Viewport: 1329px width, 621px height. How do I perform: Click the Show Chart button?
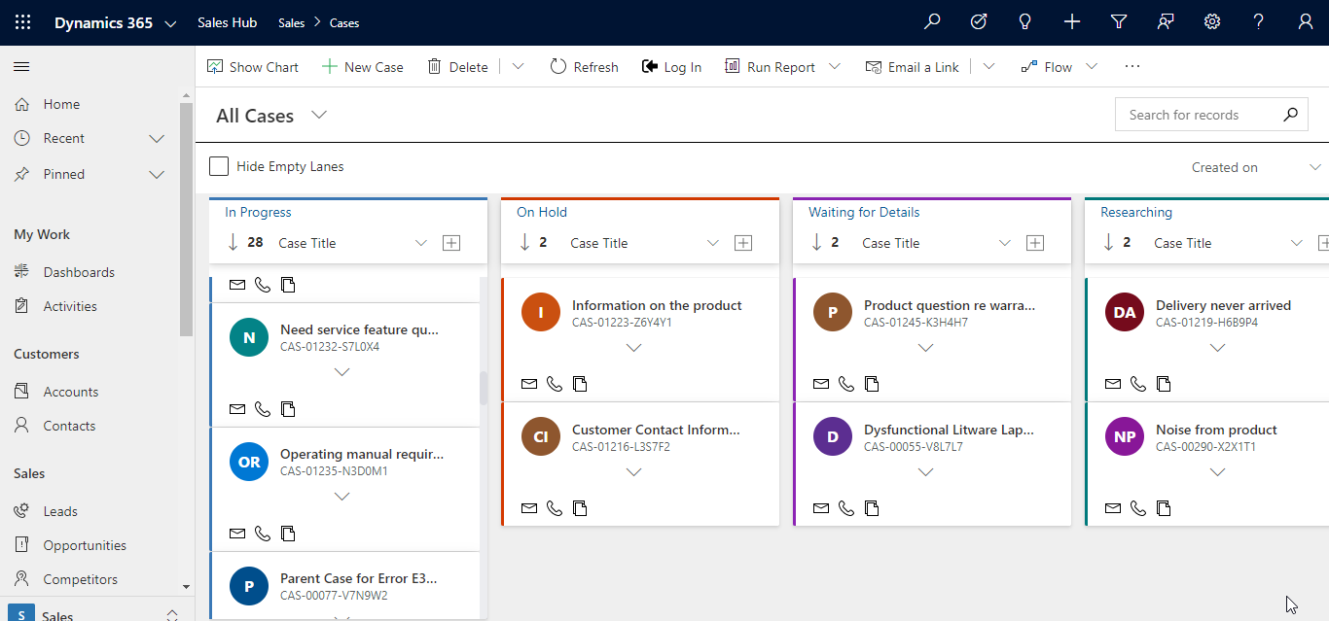click(253, 67)
